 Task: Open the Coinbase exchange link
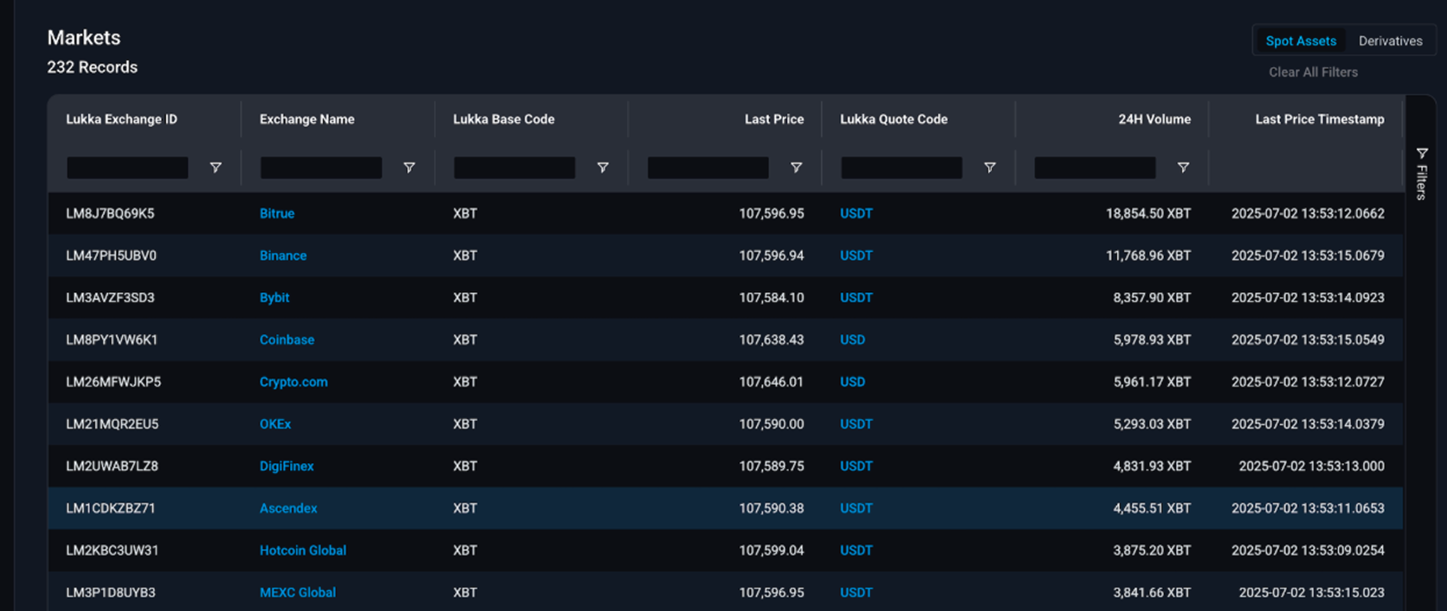287,340
